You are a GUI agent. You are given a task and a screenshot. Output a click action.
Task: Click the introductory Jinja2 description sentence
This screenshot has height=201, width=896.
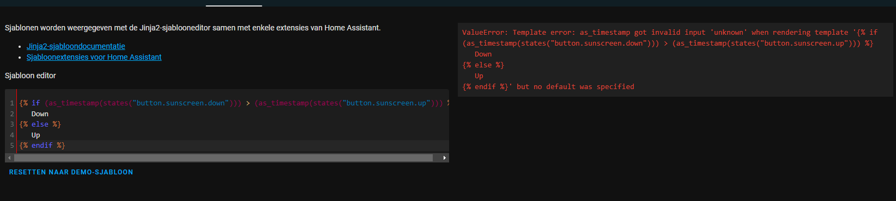coord(193,28)
